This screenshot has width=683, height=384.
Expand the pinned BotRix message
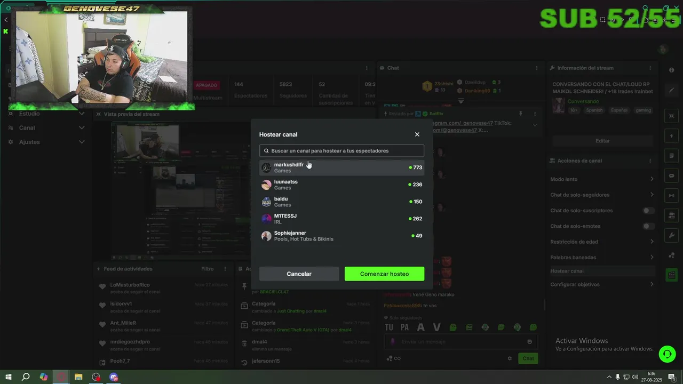pos(535,125)
